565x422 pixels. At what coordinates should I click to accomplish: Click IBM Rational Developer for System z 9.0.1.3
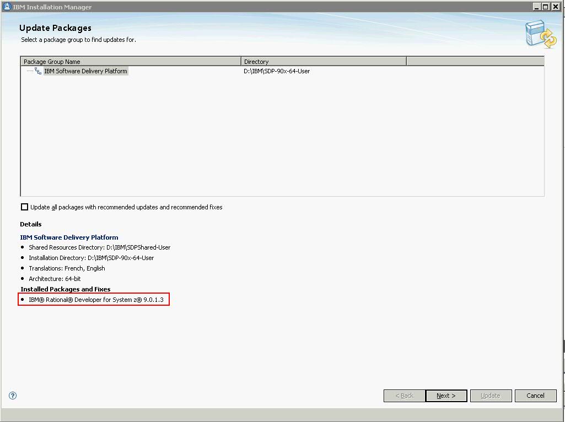point(96,300)
